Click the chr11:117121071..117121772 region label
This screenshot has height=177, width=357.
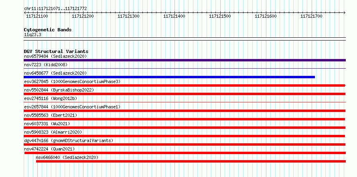click(55, 9)
